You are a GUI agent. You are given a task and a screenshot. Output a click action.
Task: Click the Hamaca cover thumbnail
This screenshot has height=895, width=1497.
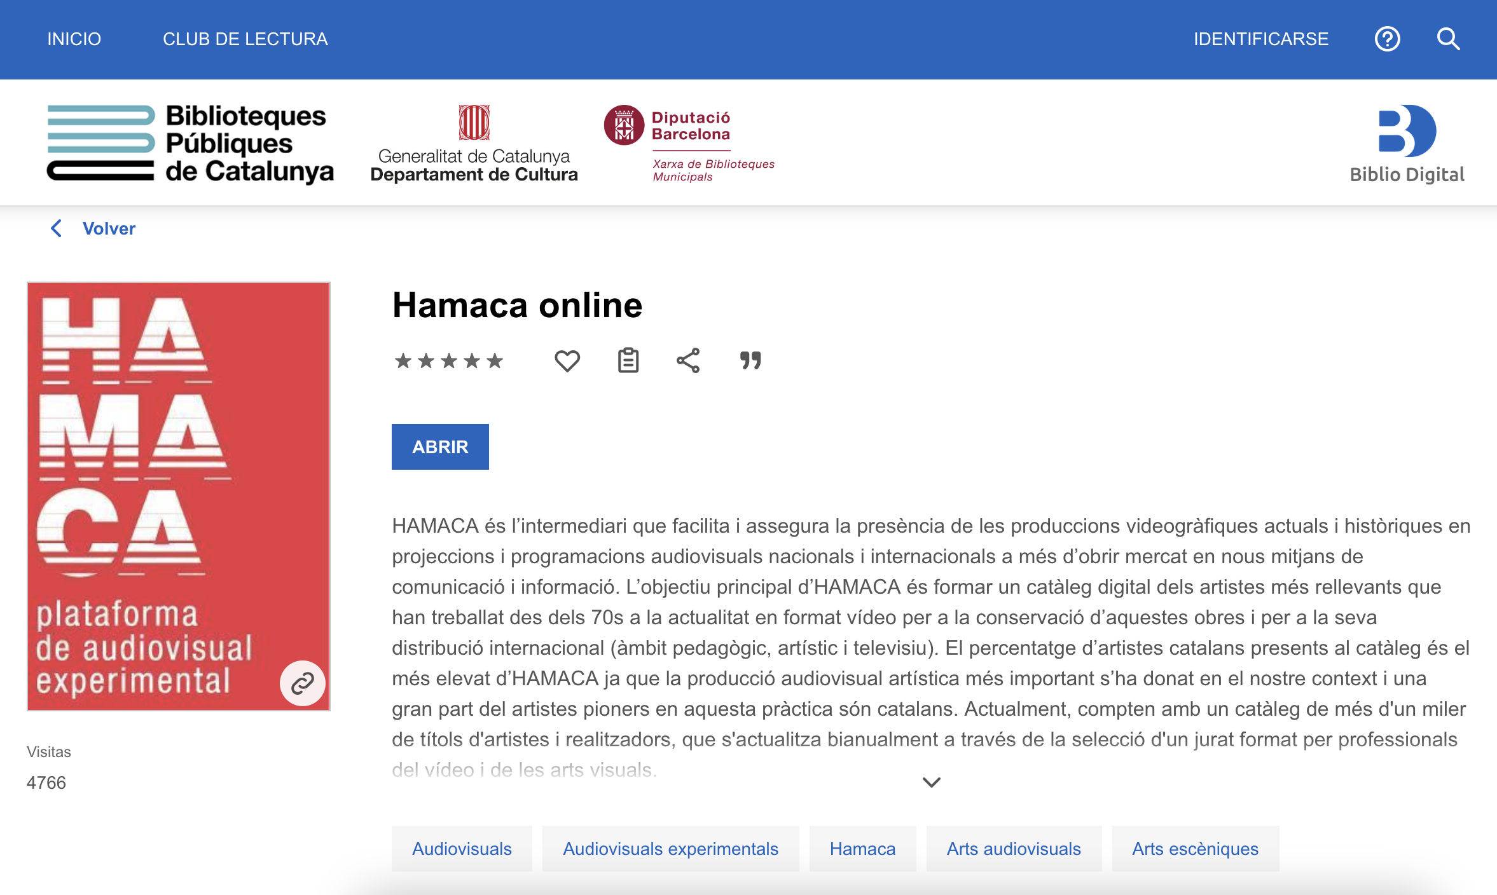click(179, 496)
